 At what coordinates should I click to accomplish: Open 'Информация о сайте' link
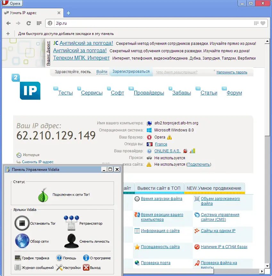160,231
